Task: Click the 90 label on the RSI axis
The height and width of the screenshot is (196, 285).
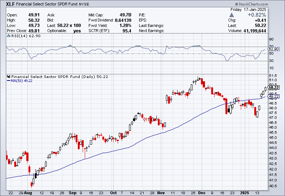Action: (271, 39)
